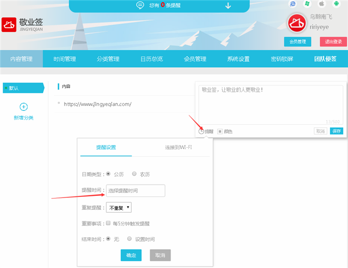Open 内容管理 in the navigation bar
Screen dimensions: 348x268
click(x=21, y=59)
